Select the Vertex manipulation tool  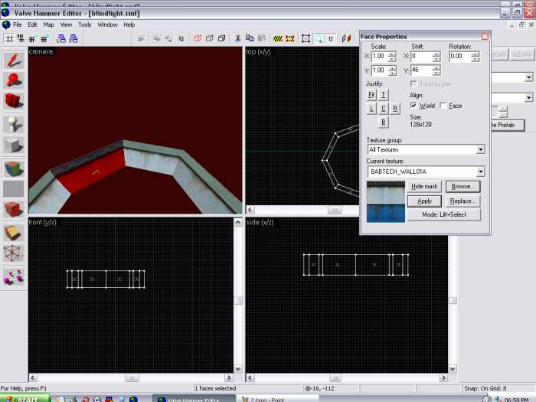[x=13, y=253]
